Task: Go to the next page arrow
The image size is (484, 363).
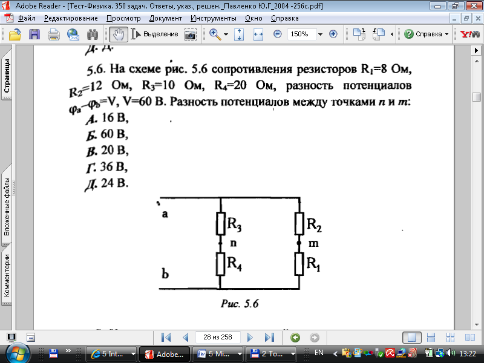Action: [250, 338]
